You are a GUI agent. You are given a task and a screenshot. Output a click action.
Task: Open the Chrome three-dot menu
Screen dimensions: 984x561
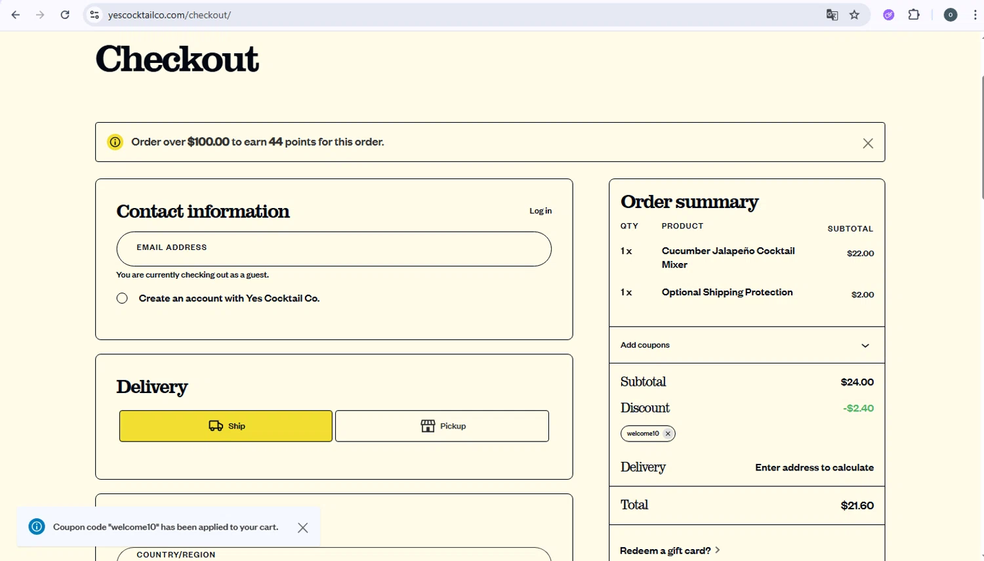point(975,14)
